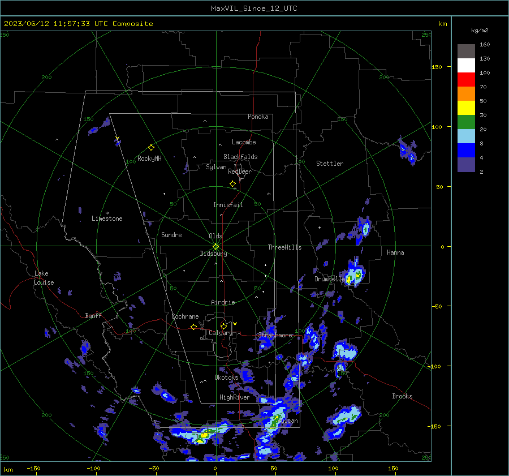
Task: Click the yellow V marker northeast of Calgary
Action: coord(235,324)
